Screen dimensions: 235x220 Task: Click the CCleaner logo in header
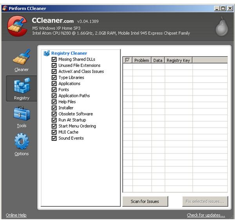17,26
